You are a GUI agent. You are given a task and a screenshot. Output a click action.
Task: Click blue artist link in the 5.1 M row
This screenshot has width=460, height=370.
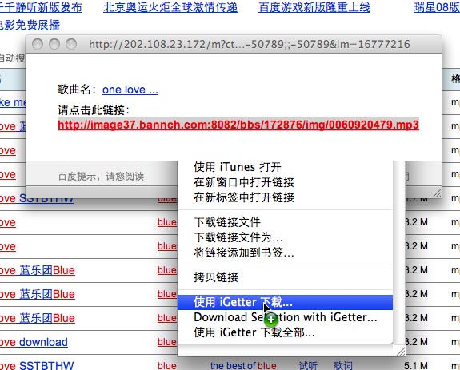click(167, 366)
